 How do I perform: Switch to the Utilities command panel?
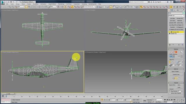coord(183,10)
